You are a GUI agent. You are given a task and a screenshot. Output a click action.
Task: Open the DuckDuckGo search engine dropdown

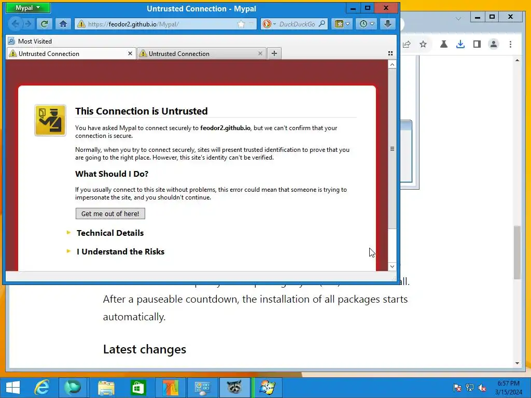point(269,24)
